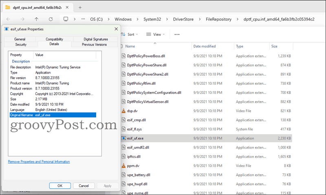Click Cancel in the properties dialog
This screenshot has height=195, width=326.
point(84,186)
